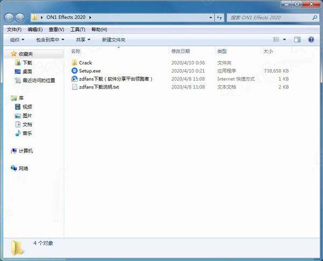The height and width of the screenshot is (261, 323).
Task: Click the 视频 film icon
Action: (x=18, y=107)
